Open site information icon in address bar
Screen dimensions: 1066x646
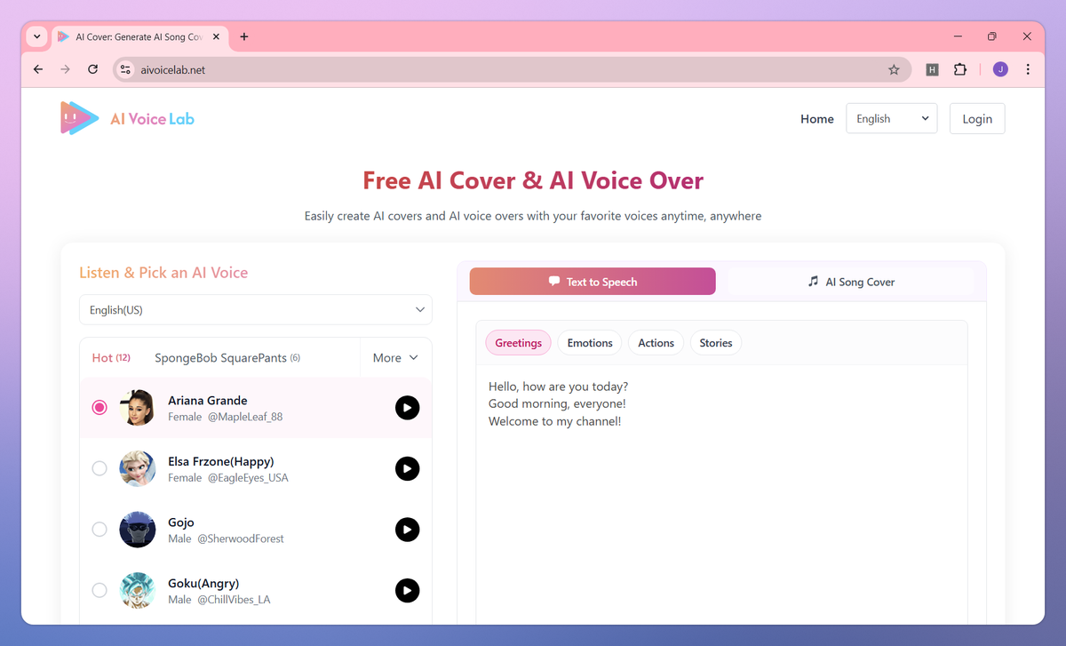(x=125, y=69)
